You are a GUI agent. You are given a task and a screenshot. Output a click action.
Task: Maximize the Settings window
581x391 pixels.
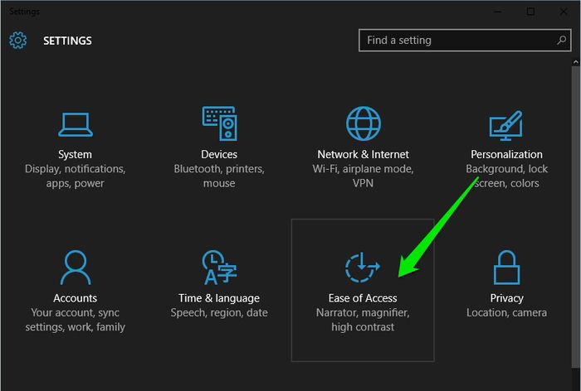(530, 12)
